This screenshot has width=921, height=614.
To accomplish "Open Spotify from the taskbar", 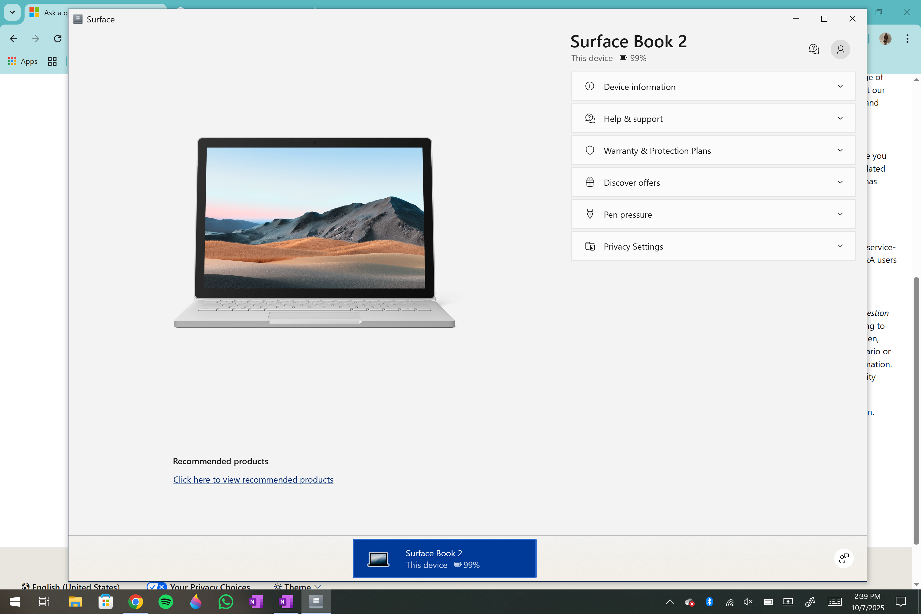I will [165, 601].
